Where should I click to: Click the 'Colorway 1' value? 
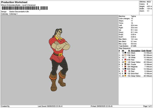[13, 14]
